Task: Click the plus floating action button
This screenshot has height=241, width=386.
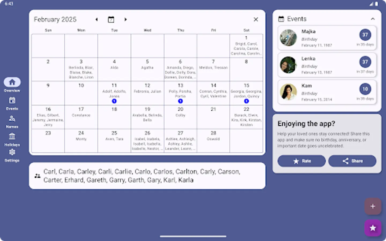Action: 373,206
